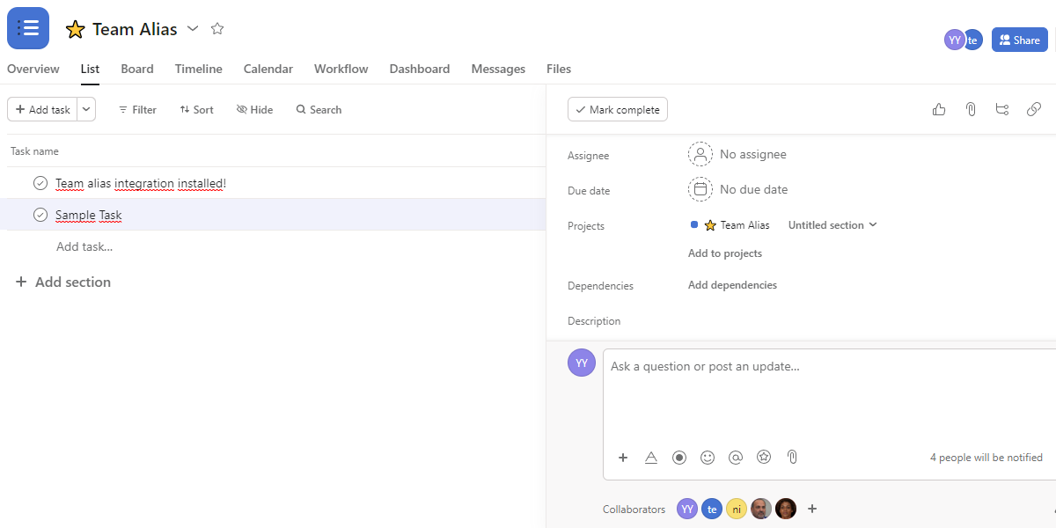
Task: Go to the Dashboard tab
Action: pyautogui.click(x=420, y=69)
